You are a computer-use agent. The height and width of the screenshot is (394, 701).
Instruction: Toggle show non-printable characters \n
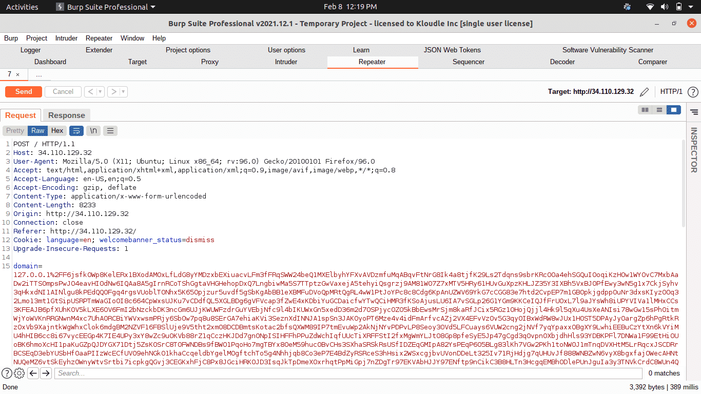pyautogui.click(x=93, y=131)
